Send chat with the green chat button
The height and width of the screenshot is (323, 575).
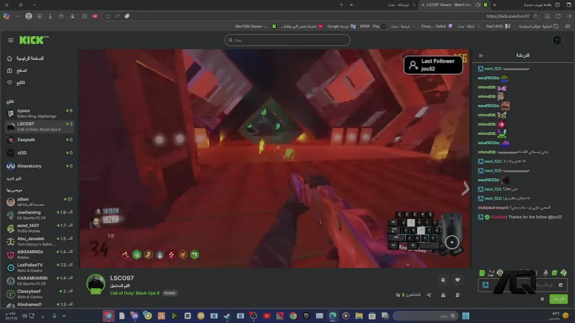558,299
